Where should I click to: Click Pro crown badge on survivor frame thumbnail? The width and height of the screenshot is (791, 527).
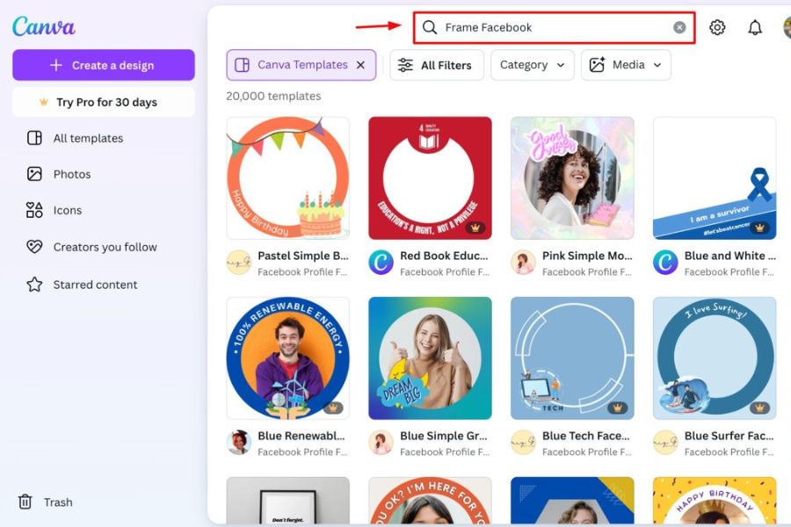pos(759,227)
